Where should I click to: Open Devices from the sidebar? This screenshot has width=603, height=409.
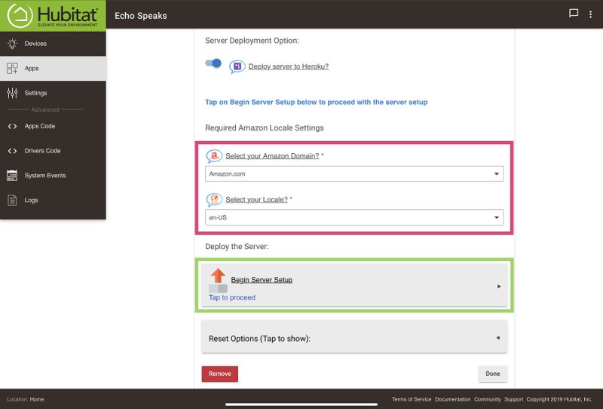coord(53,44)
